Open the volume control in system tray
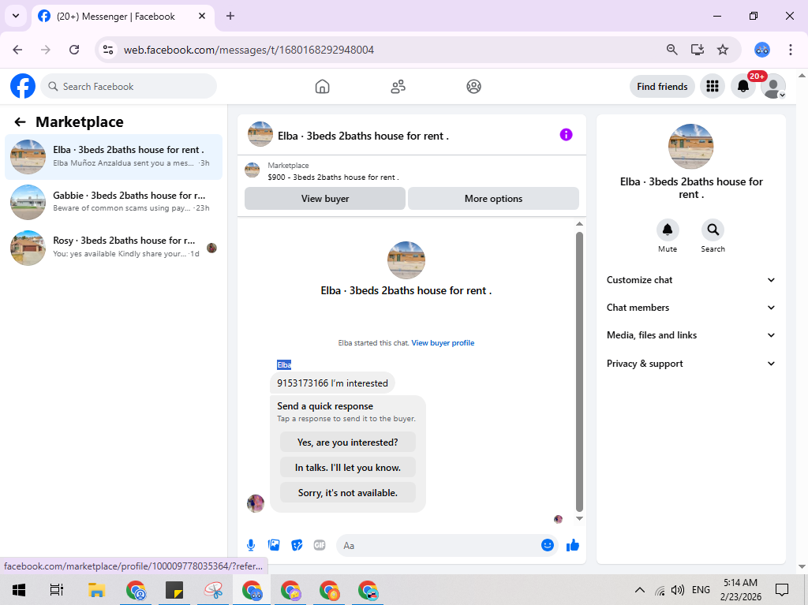 (678, 590)
